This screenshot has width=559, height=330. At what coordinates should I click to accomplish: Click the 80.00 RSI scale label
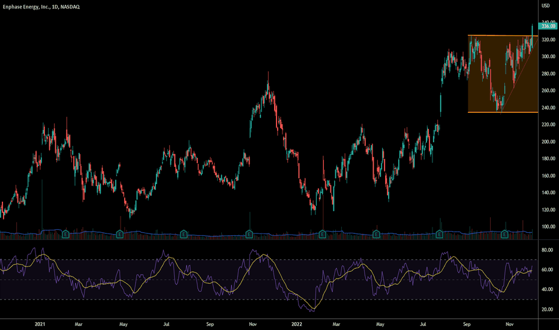point(547,250)
